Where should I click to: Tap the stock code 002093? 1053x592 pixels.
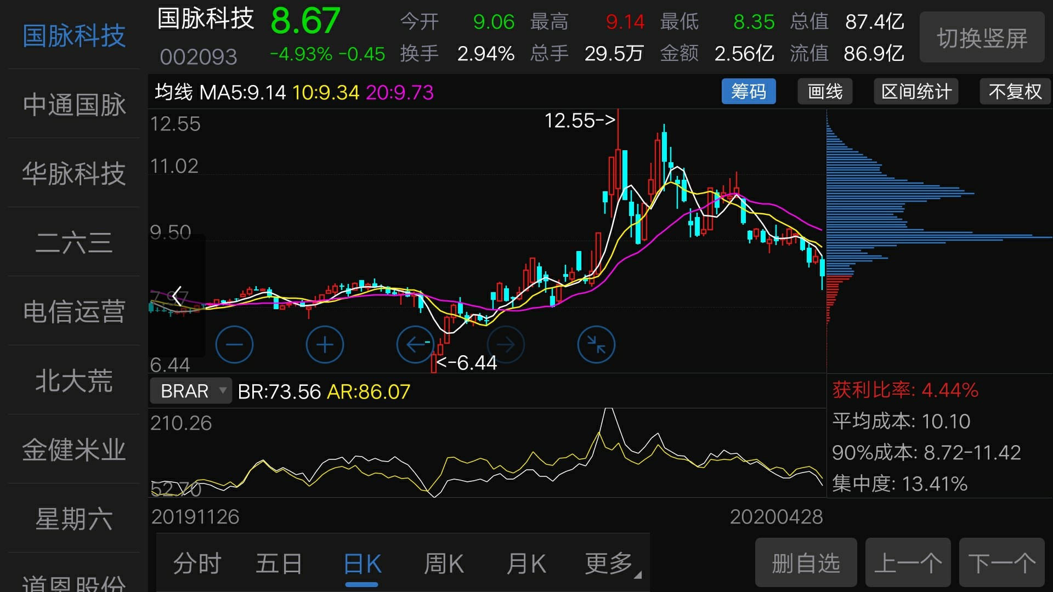pos(199,56)
